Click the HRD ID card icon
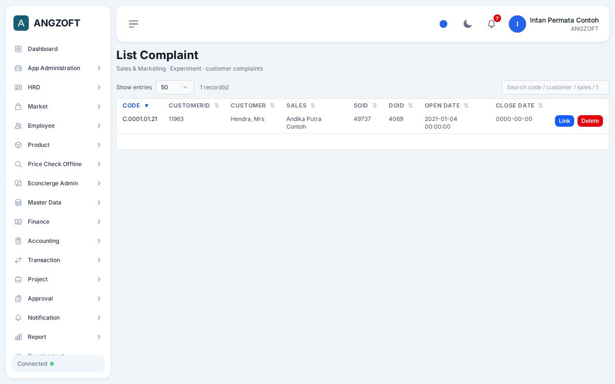The image size is (615, 384). click(x=18, y=87)
